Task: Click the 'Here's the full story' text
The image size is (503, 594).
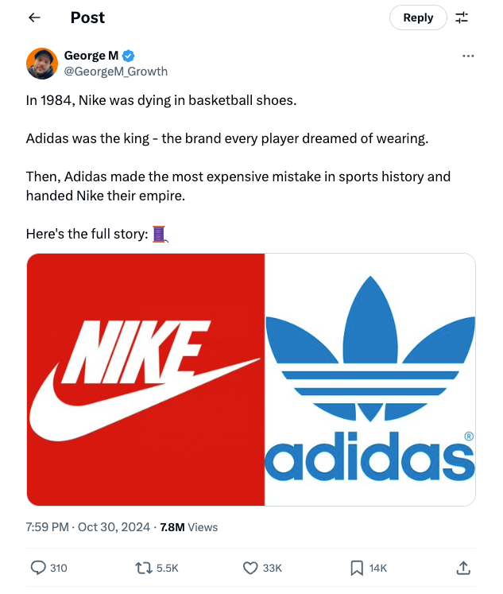Action: click(x=87, y=235)
